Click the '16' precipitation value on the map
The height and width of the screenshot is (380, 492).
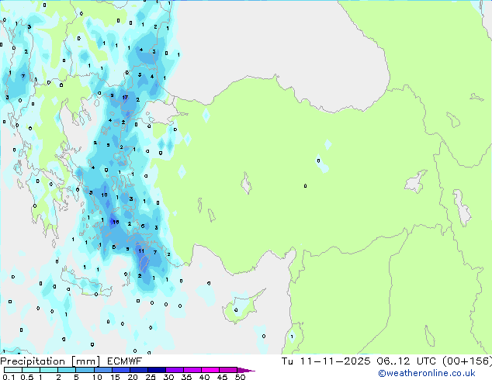tap(116, 222)
